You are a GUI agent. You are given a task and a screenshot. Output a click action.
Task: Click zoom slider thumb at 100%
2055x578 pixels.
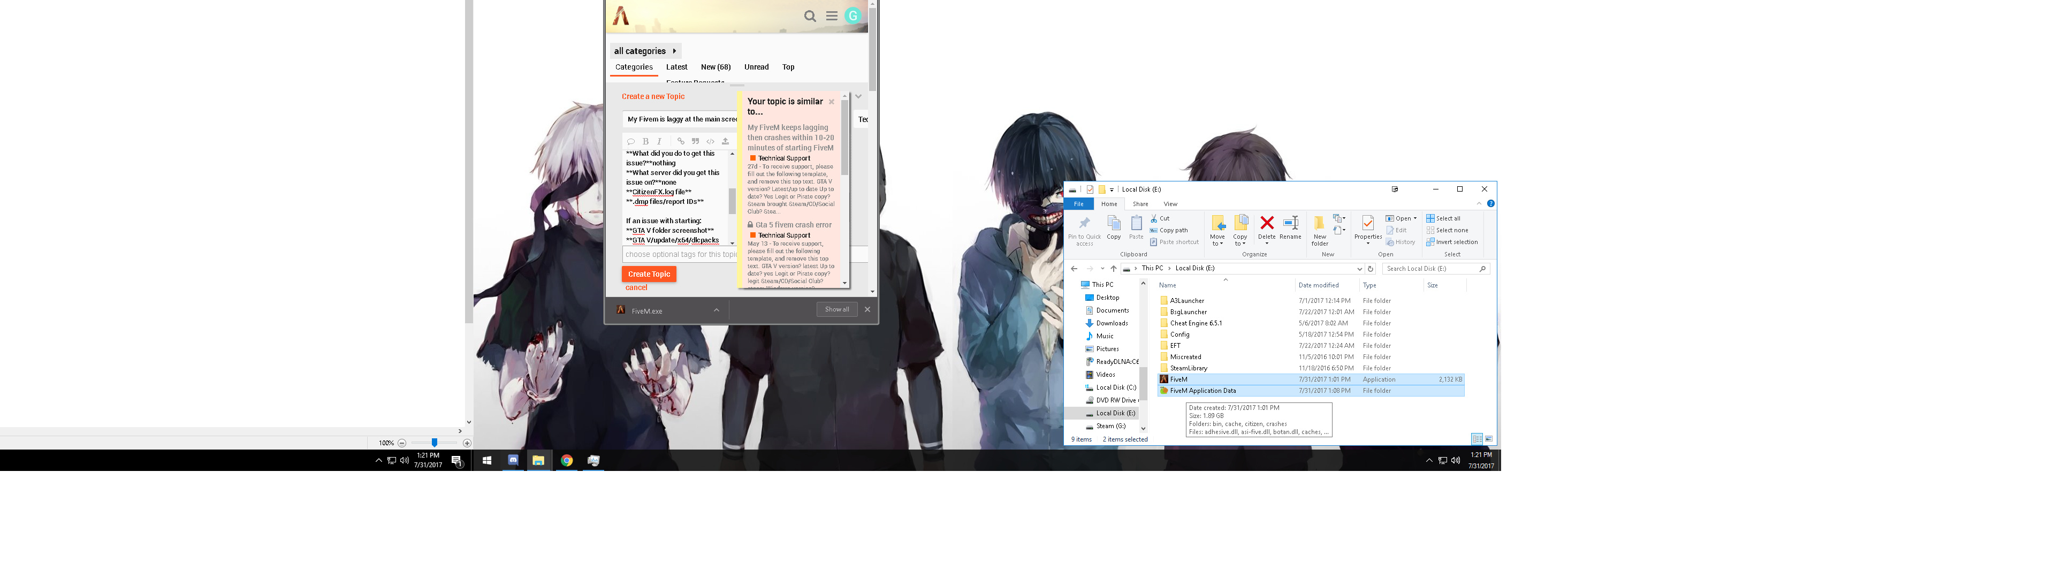[x=434, y=442]
